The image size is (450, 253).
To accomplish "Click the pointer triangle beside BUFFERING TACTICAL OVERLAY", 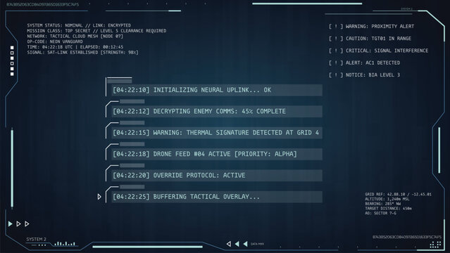I will [99, 197].
